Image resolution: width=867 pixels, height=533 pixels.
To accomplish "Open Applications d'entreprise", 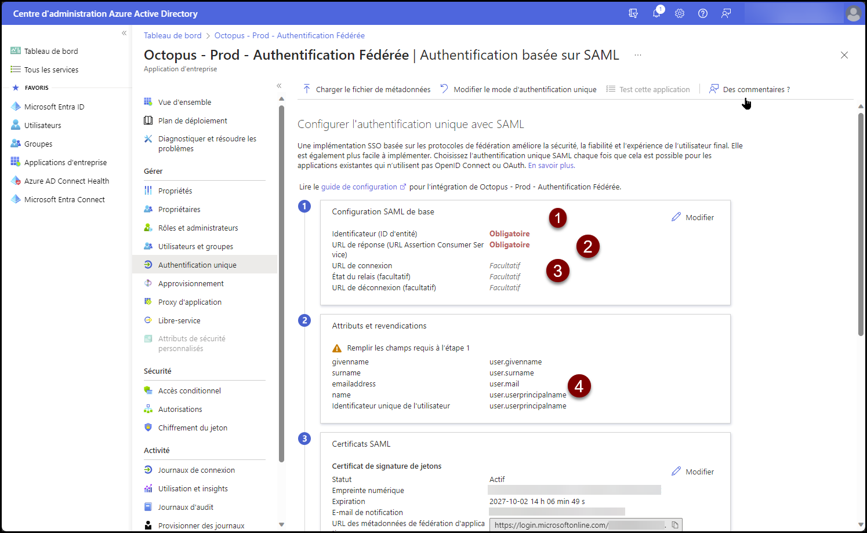I will 59,162.
